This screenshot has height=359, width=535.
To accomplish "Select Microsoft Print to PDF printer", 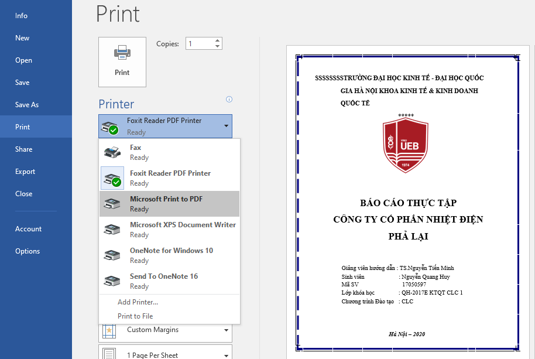I will 170,204.
